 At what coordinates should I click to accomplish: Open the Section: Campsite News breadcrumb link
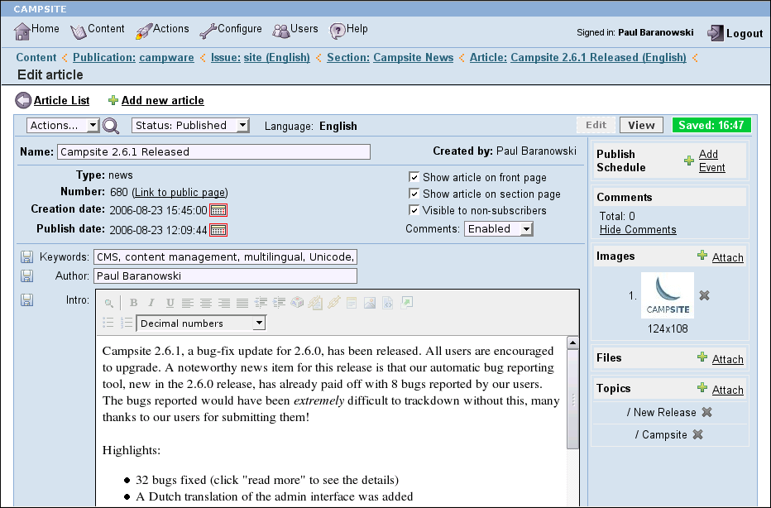pos(390,58)
